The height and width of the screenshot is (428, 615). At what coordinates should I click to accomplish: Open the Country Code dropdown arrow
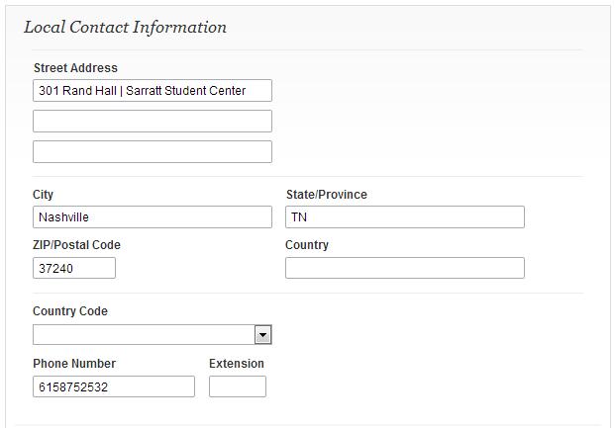[262, 335]
